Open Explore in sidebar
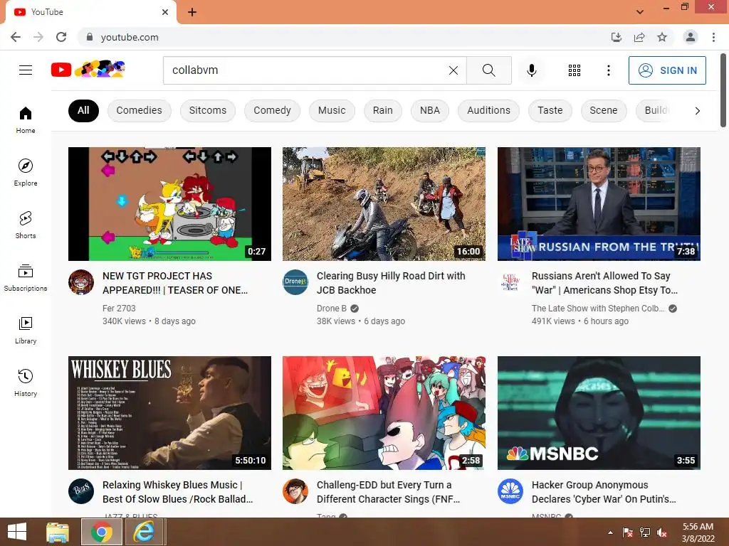The image size is (729, 546). pyautogui.click(x=26, y=172)
